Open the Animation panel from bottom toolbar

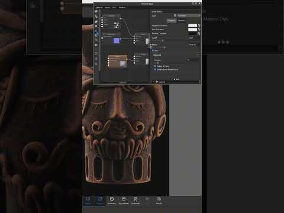click(112, 201)
